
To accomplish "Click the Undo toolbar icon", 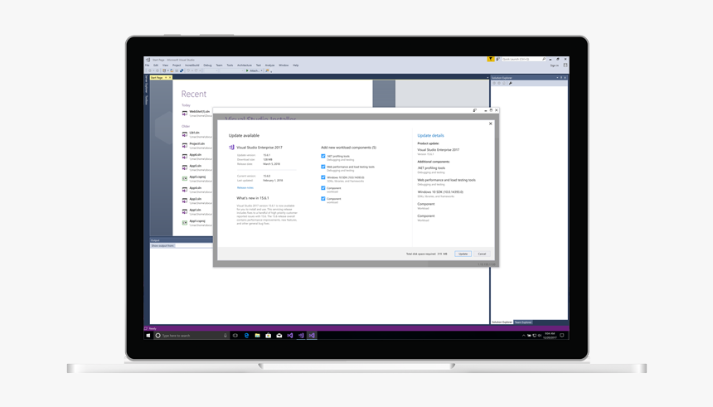I will (188, 70).
